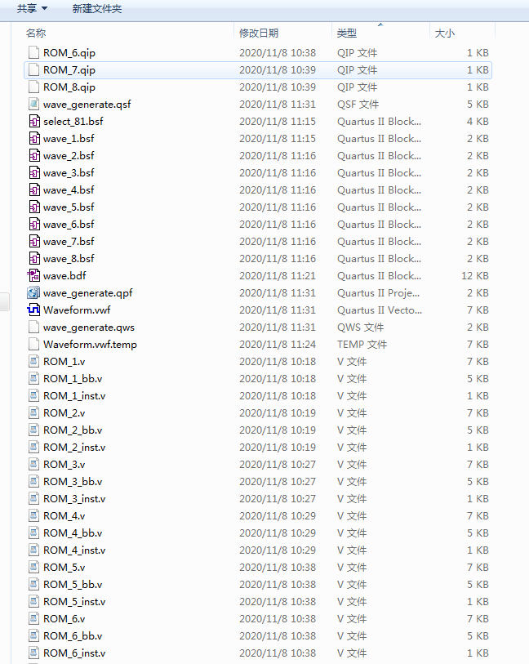The image size is (529, 664).
Task: Select the Waveform.vwf.temp file icon
Action: [x=33, y=344]
